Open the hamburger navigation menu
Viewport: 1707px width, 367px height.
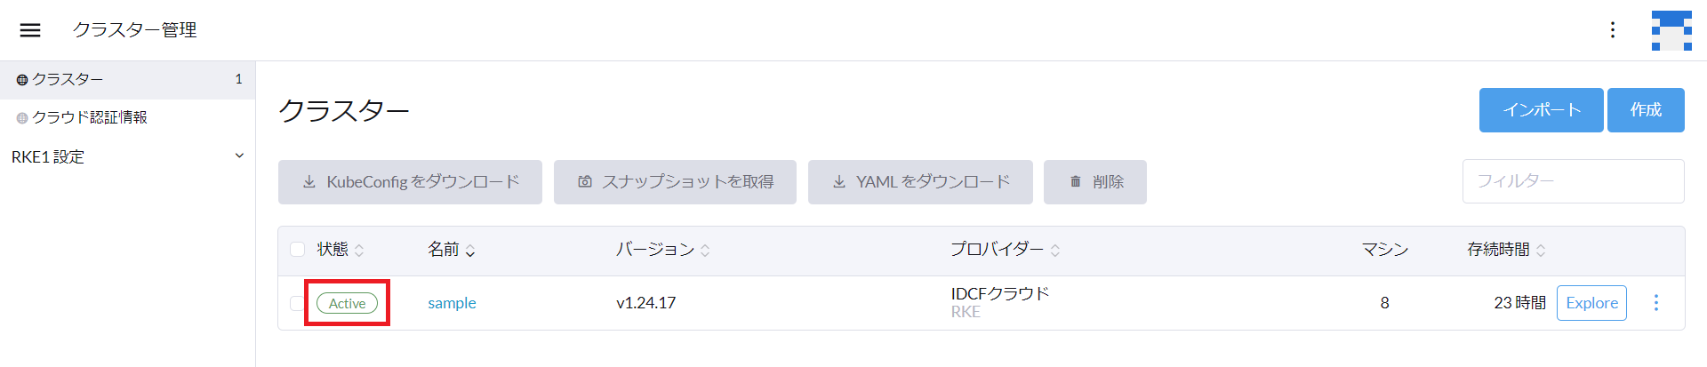coord(30,30)
